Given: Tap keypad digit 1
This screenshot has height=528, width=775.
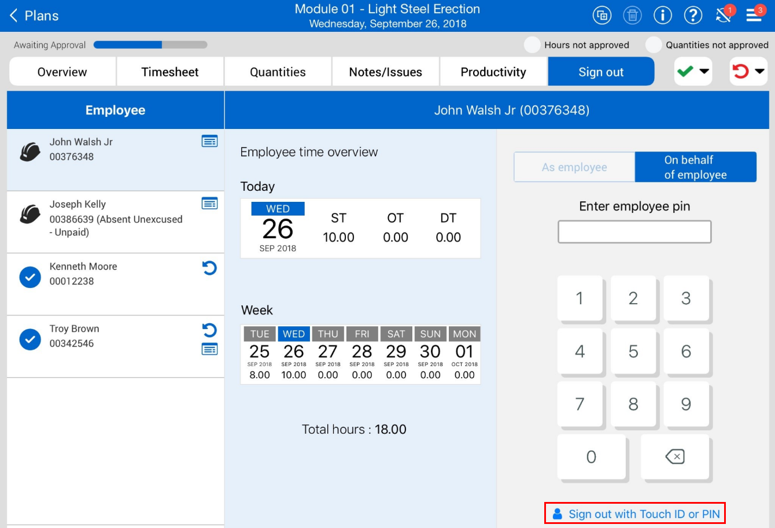Looking at the screenshot, I should [x=580, y=298].
